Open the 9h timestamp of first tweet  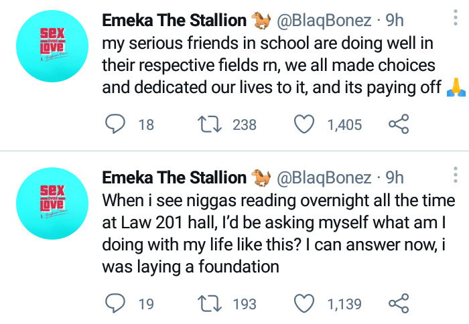pyautogui.click(x=394, y=20)
